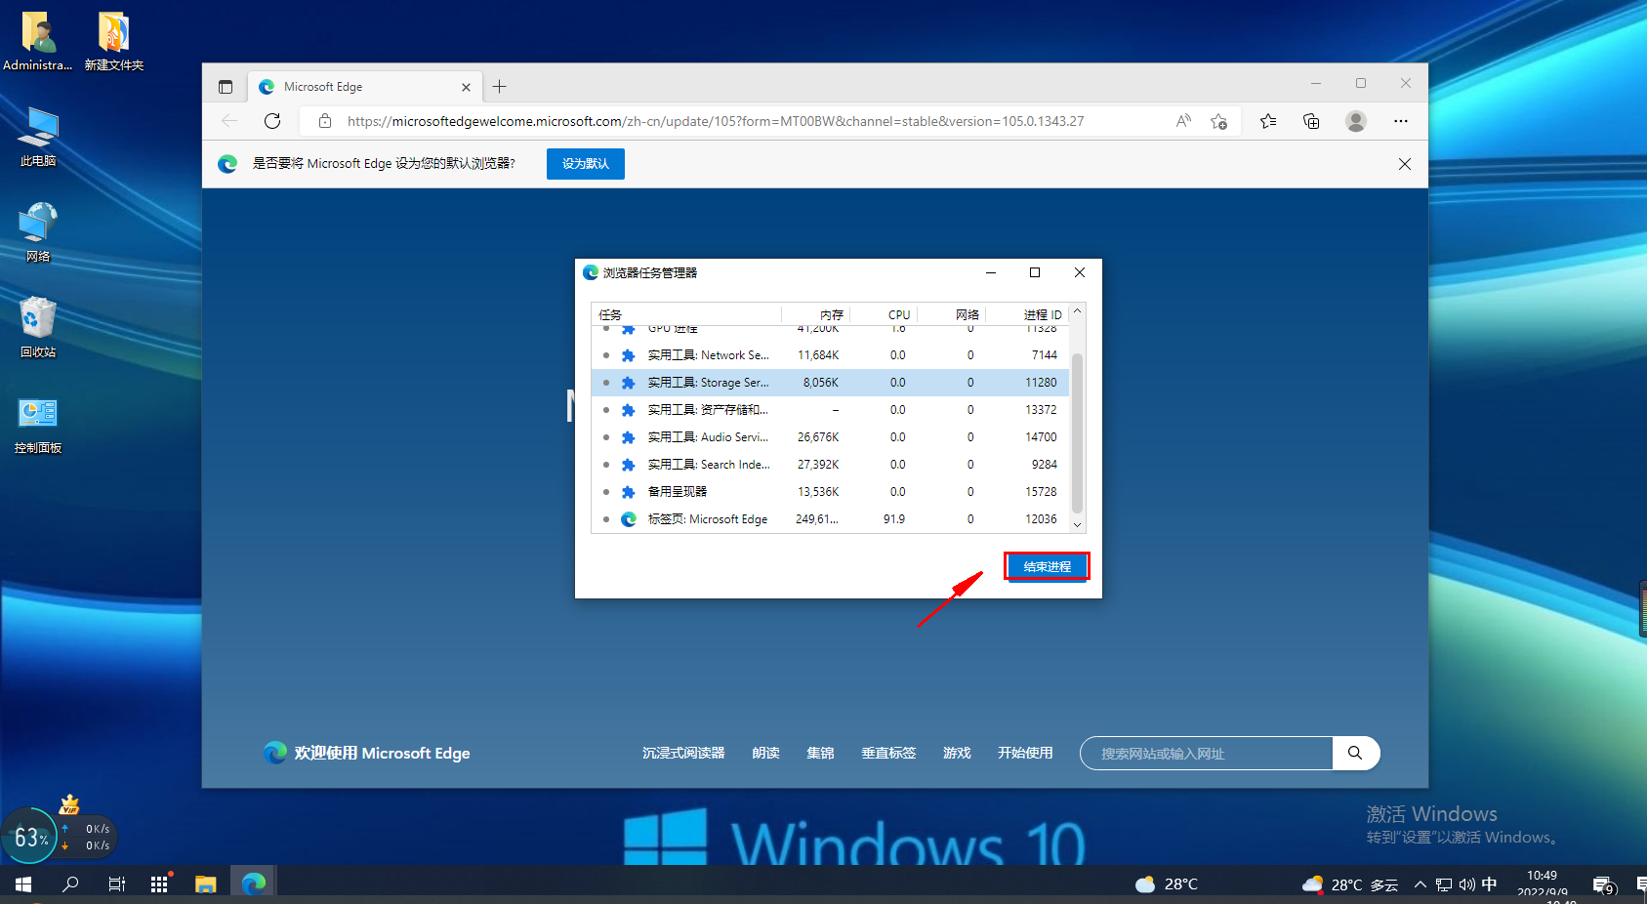Close the Microsoft Edge tab

[x=466, y=87]
